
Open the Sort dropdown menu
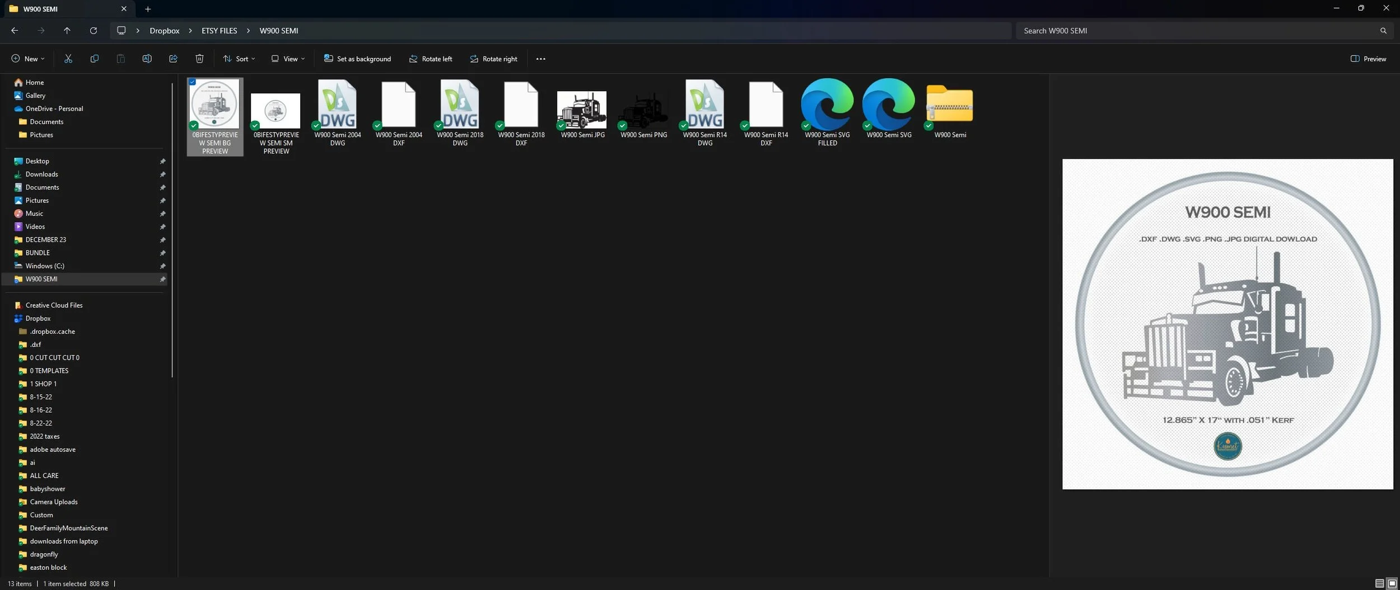click(x=239, y=59)
